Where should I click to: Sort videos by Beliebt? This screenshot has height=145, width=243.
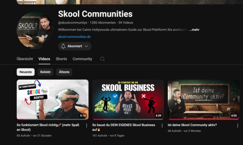(x=46, y=72)
